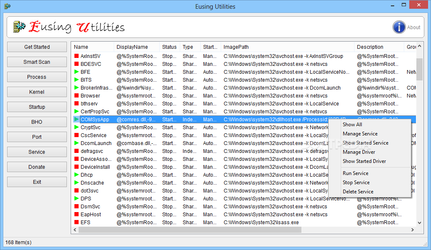Open the Get Started section
431x250 pixels.
37,47
